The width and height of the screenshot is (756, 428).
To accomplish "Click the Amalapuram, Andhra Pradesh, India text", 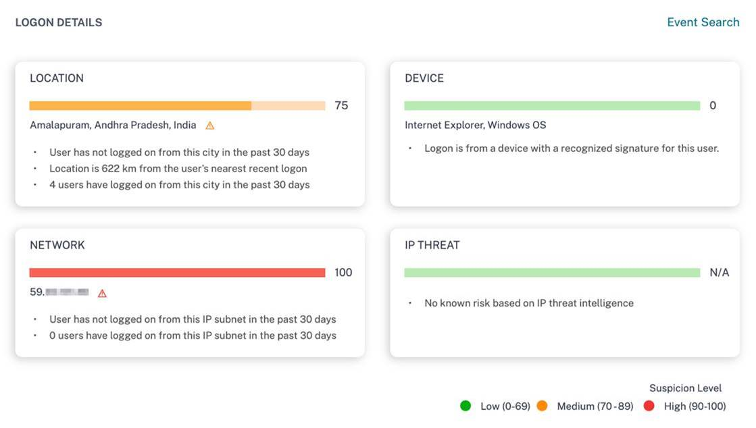I will [113, 125].
